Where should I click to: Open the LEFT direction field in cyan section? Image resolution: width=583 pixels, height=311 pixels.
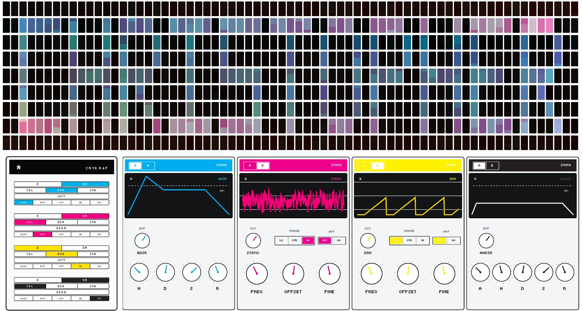[61, 196]
